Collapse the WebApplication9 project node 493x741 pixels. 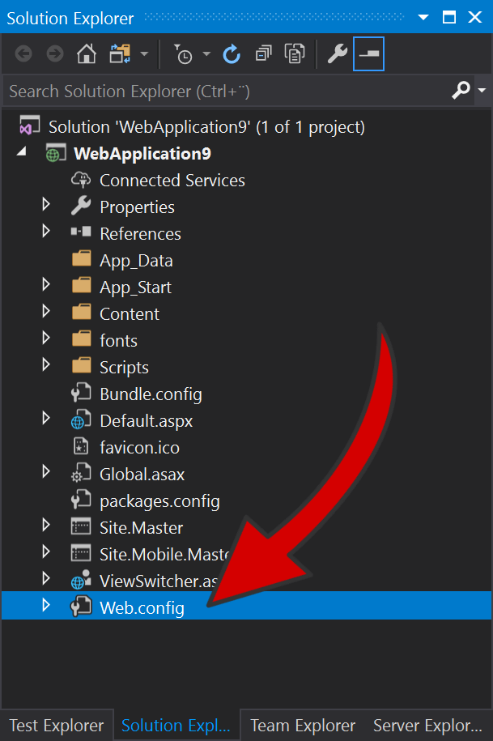coord(22,152)
